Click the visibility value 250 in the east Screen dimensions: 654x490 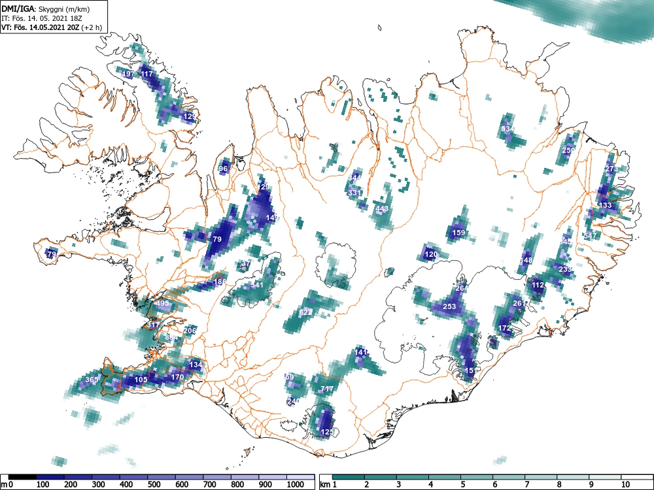568,150
